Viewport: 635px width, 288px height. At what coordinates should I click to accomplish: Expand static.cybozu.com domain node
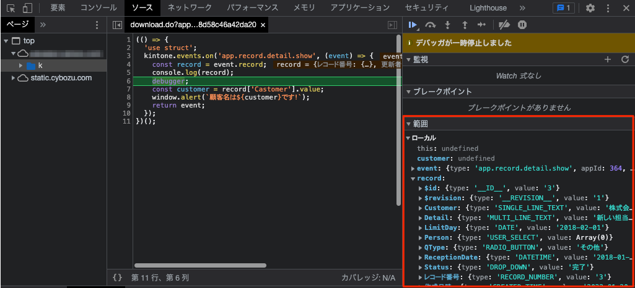pos(14,78)
